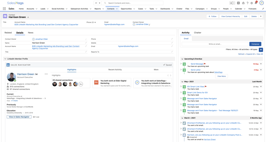266x142 pixels.
Task: Click the edit pencil beside Title field
Action: click(x=86, y=52)
